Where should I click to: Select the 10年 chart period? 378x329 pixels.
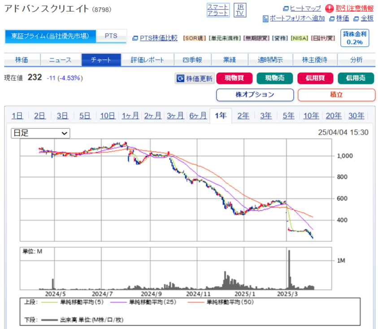click(x=311, y=116)
